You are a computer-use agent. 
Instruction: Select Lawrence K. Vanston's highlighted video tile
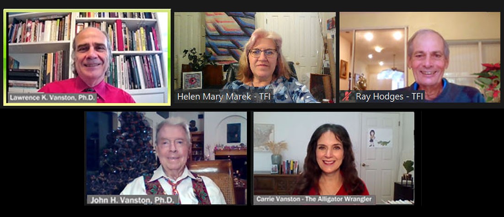tap(87, 57)
